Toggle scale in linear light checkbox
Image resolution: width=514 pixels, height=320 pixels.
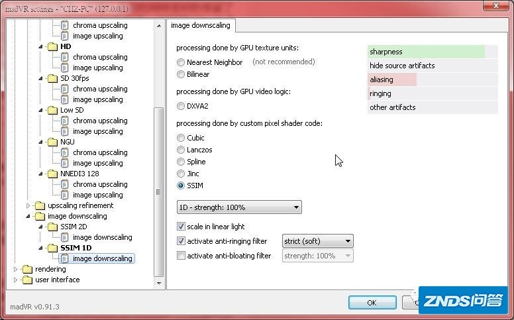click(181, 226)
